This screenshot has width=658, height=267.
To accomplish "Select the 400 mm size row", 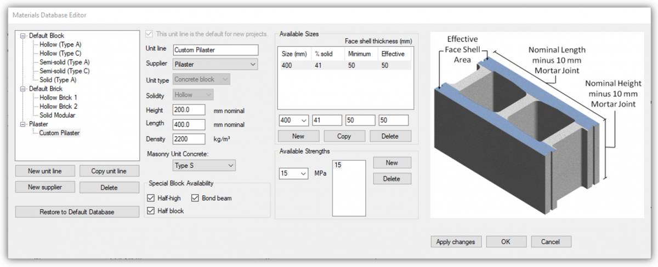I will [344, 65].
